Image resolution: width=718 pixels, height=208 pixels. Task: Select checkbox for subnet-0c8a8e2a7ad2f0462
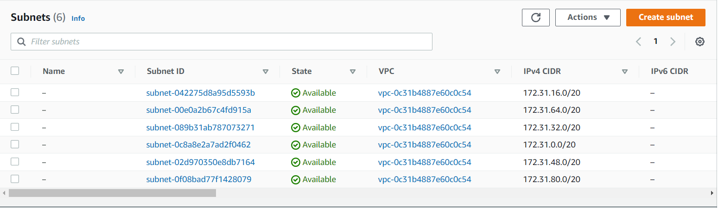pyautogui.click(x=15, y=144)
